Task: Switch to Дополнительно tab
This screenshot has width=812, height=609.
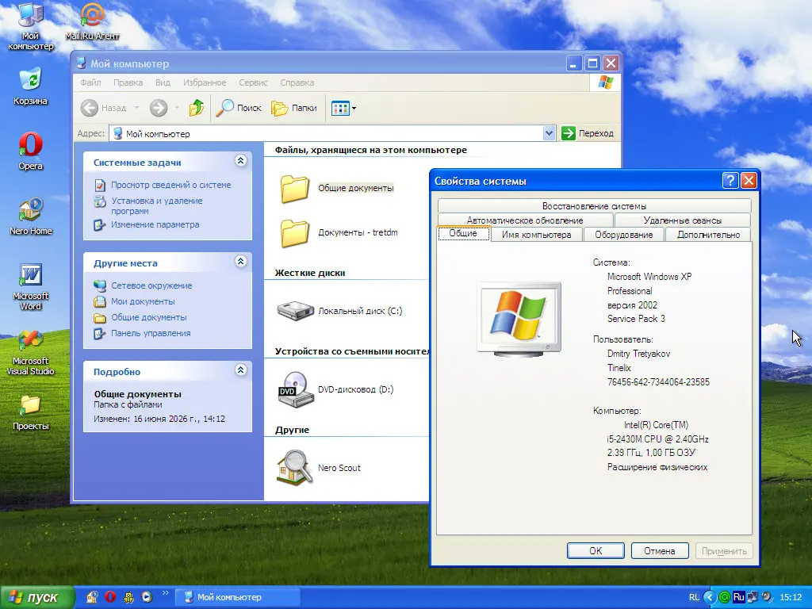Action: tap(708, 235)
